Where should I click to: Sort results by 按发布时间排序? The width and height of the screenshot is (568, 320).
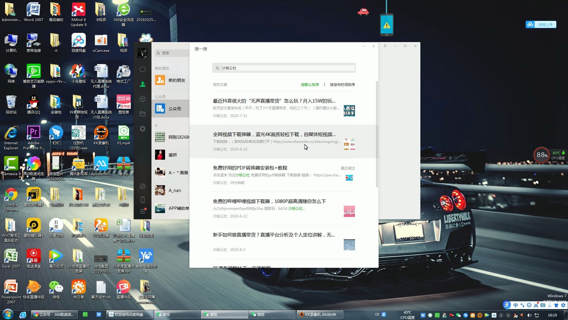point(342,85)
